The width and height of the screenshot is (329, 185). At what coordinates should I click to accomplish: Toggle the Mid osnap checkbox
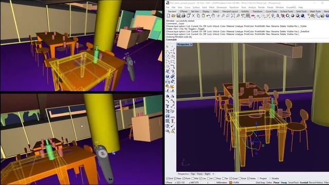(x=193, y=178)
